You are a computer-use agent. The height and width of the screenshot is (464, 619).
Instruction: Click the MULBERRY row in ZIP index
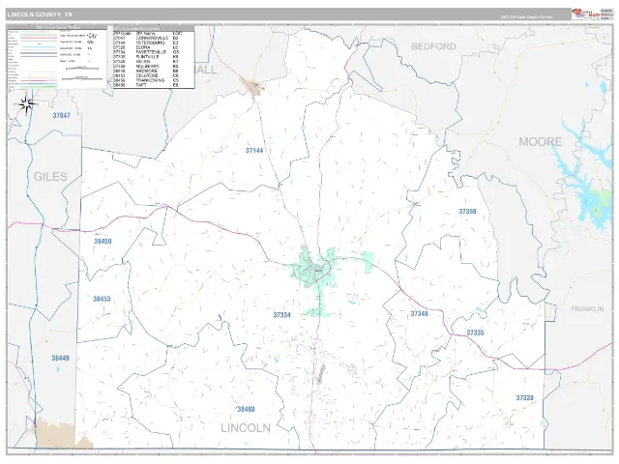[146, 67]
